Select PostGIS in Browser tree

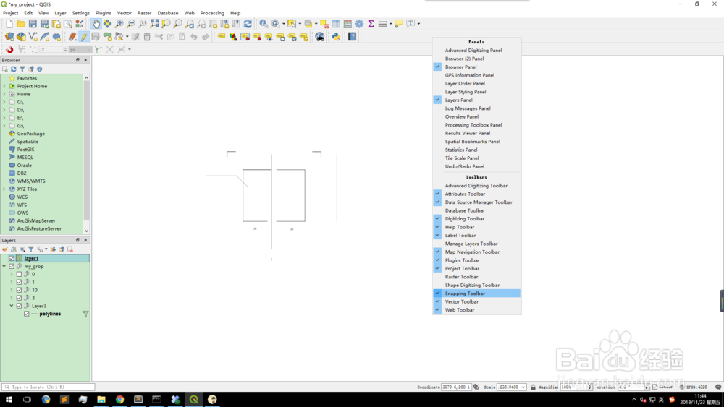[25, 150]
